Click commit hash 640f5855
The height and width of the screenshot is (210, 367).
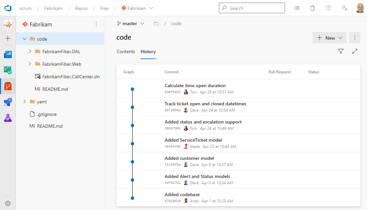tap(173, 92)
